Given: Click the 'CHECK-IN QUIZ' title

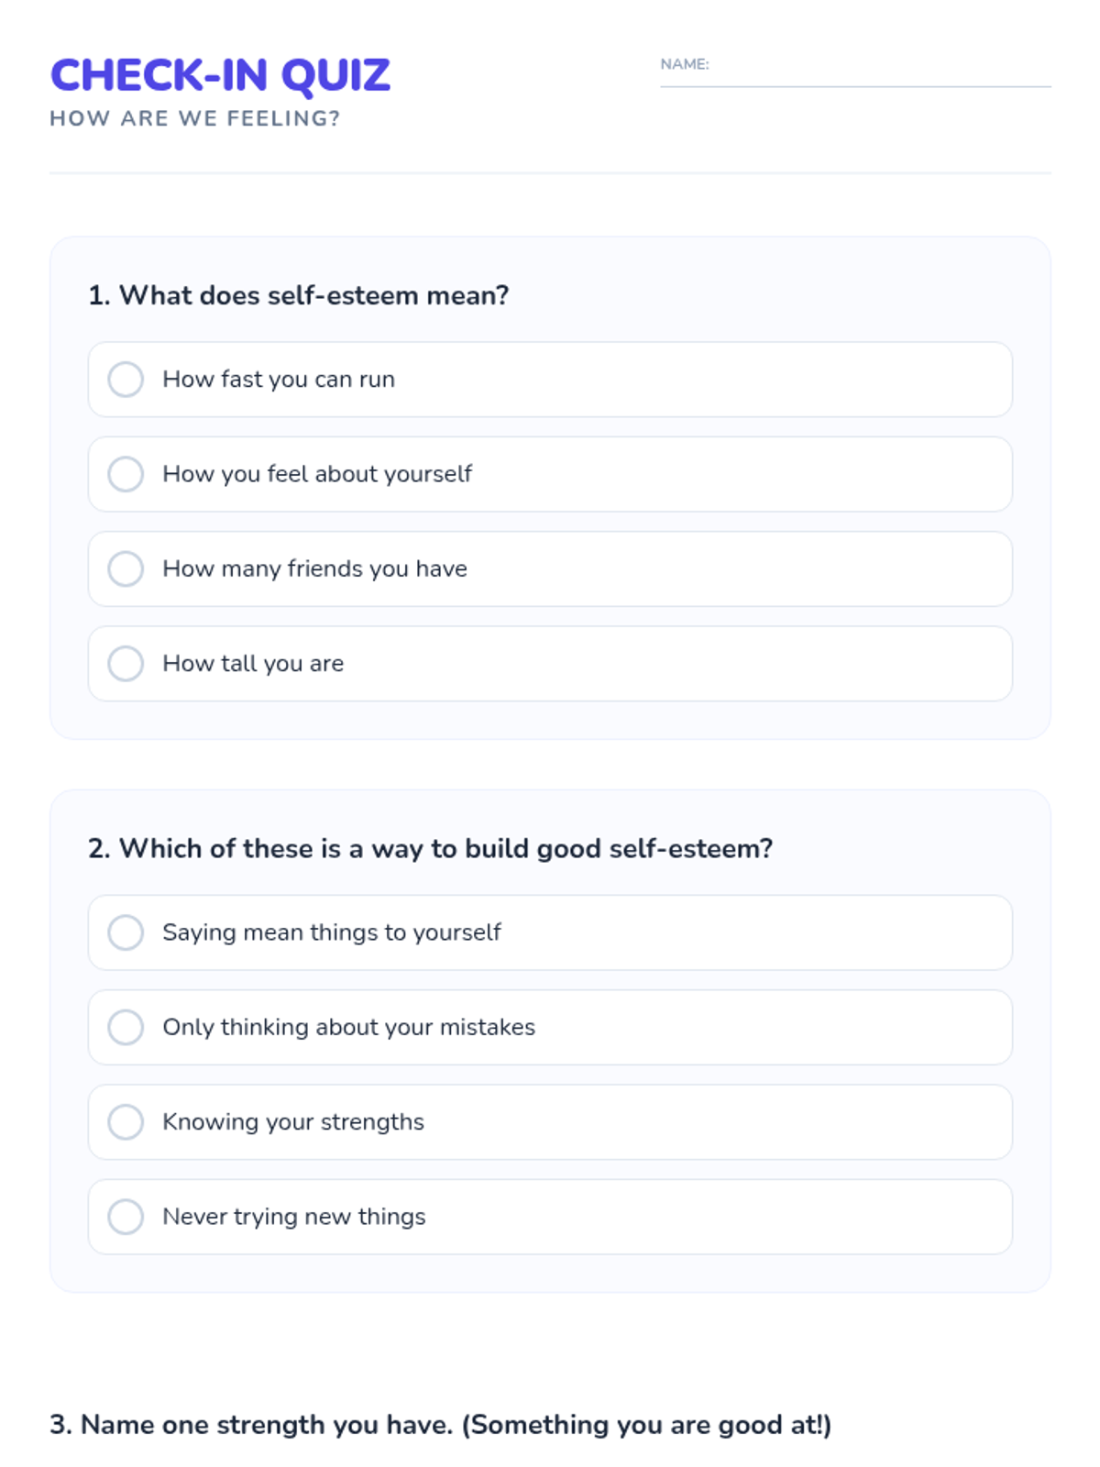Looking at the screenshot, I should click(220, 75).
